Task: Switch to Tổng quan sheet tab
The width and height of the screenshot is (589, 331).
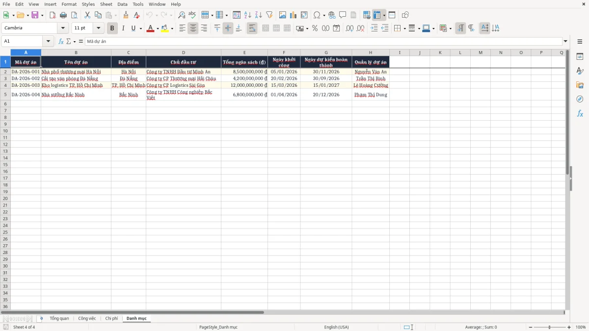Action: (59, 319)
